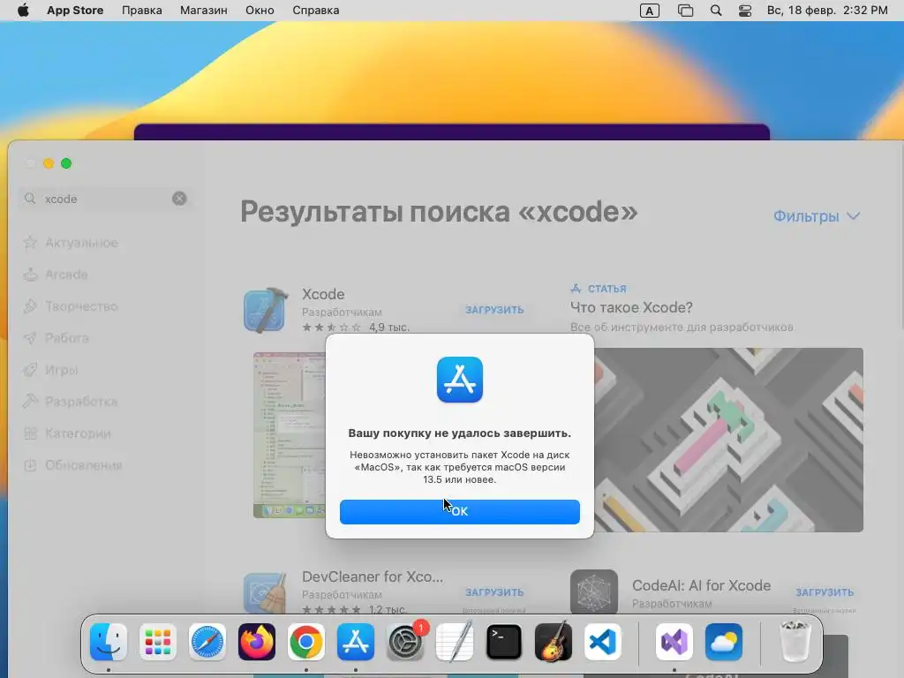Open screen mirroring in the menu bar
Screen dimensions: 904x678
pyautogui.click(x=685, y=11)
